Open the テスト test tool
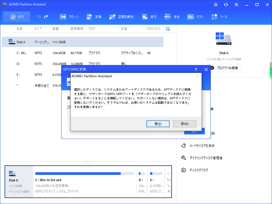This screenshot has height=204, width=272. pos(195,17)
